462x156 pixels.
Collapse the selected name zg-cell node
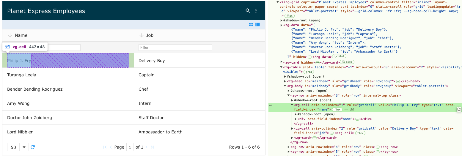click(292, 105)
